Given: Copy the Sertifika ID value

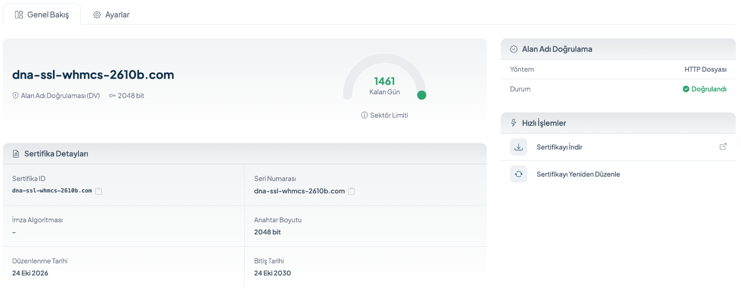Looking at the screenshot, I should [99, 191].
